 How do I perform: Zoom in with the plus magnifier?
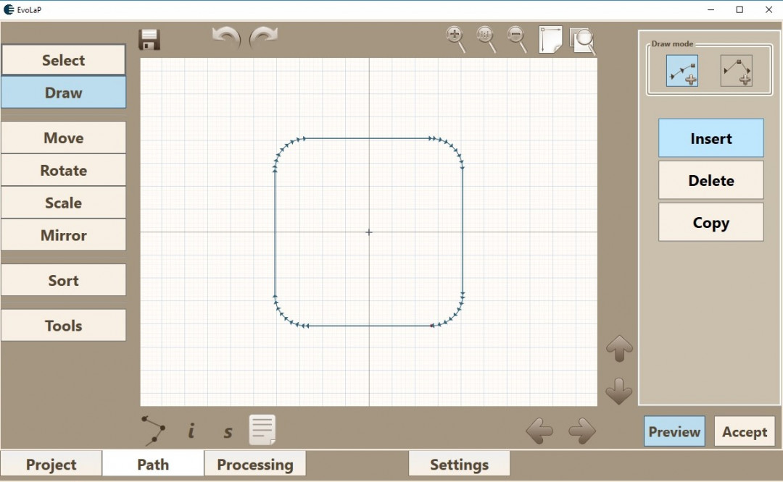[455, 38]
